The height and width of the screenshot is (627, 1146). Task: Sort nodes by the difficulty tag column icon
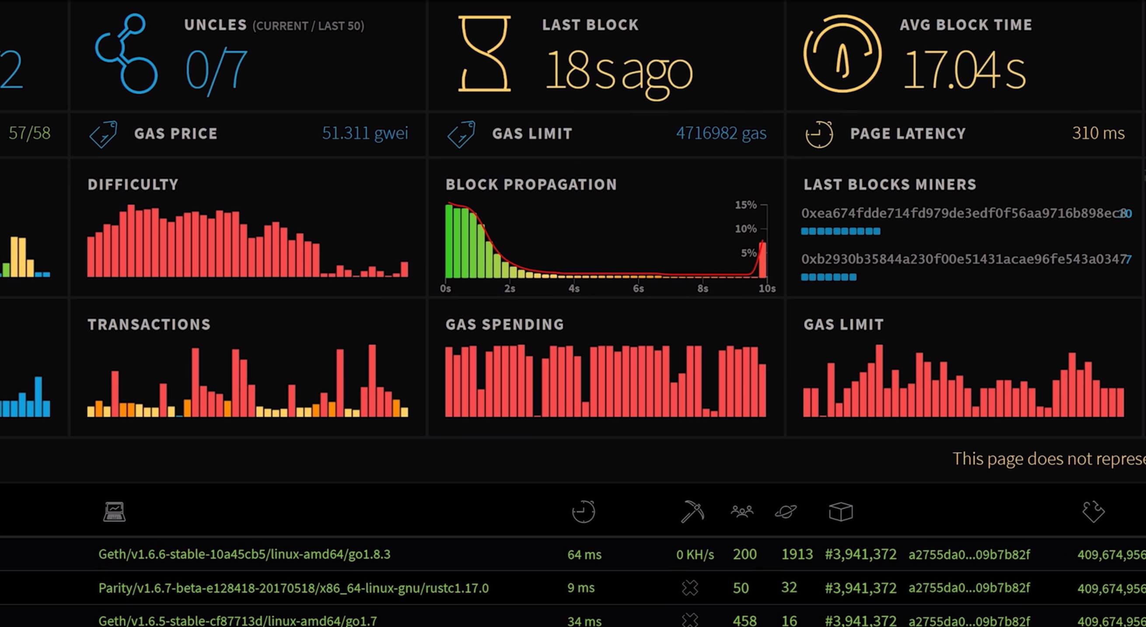[x=1094, y=512]
